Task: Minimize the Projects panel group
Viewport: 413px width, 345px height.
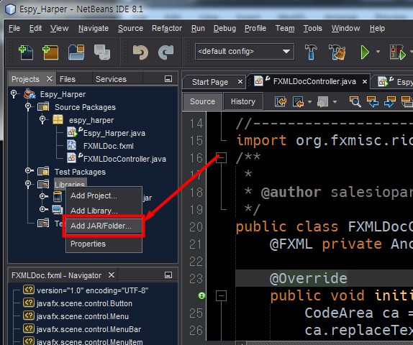Action: click(x=168, y=78)
